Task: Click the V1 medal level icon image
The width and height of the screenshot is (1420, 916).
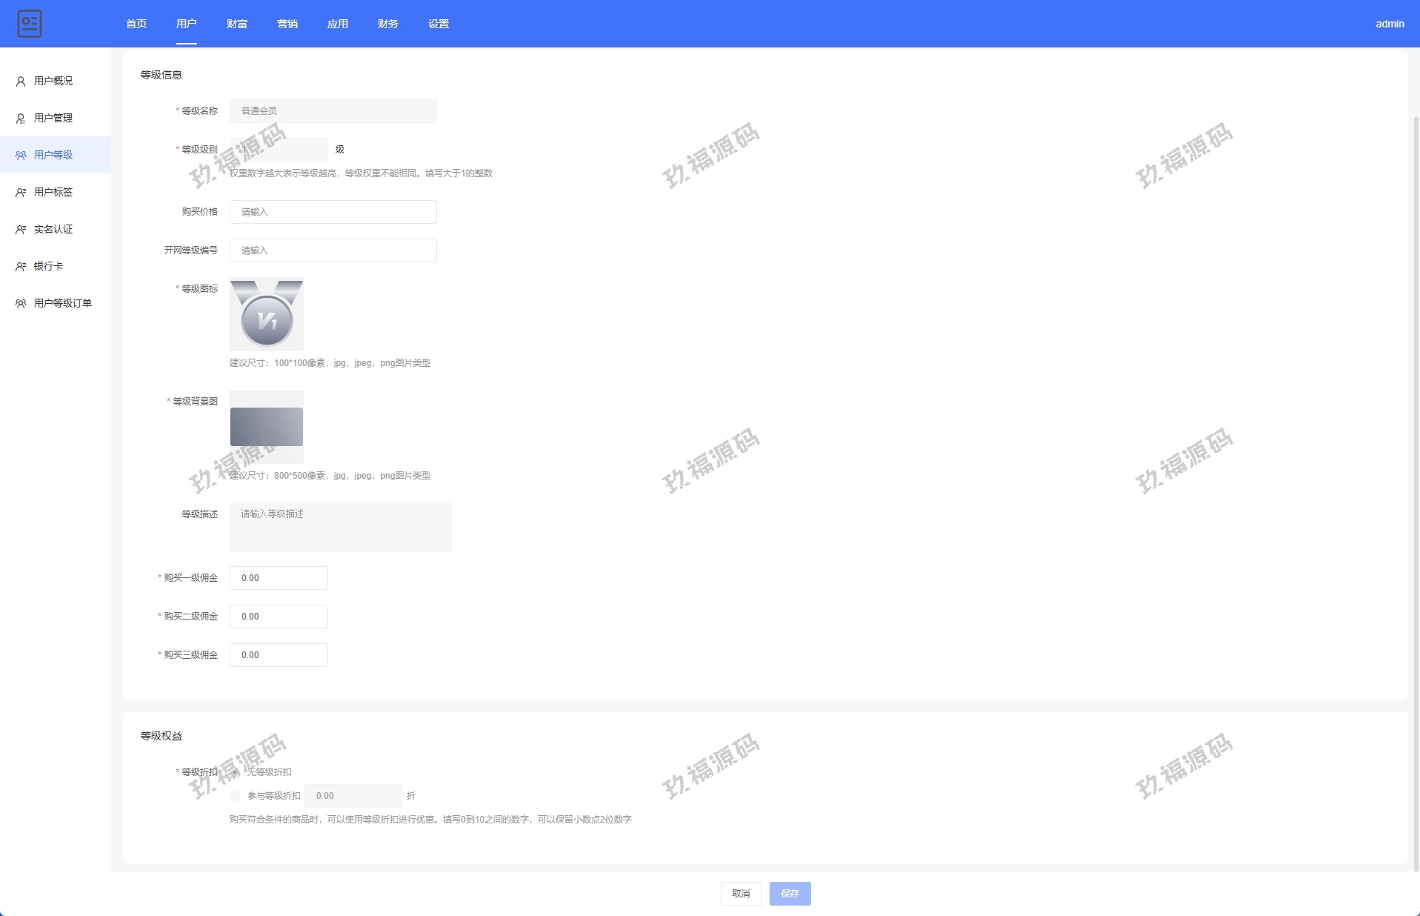Action: click(267, 314)
